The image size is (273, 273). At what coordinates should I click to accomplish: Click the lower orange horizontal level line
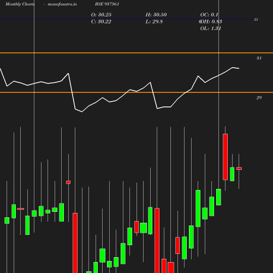pyautogui.click(x=136, y=92)
